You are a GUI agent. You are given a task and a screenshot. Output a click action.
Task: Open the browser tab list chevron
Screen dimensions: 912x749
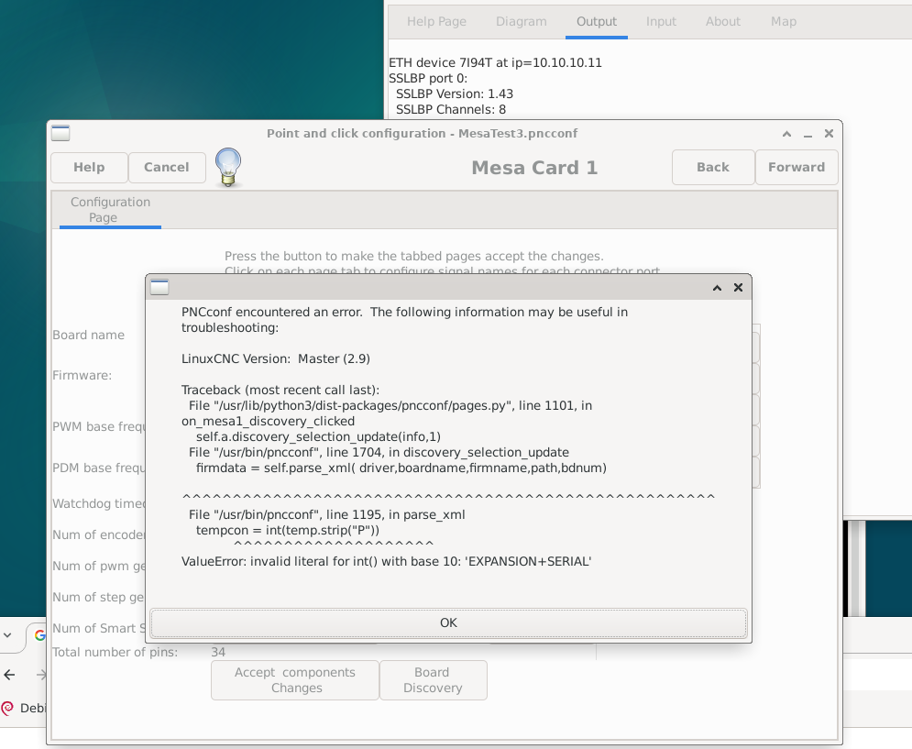pos(7,635)
